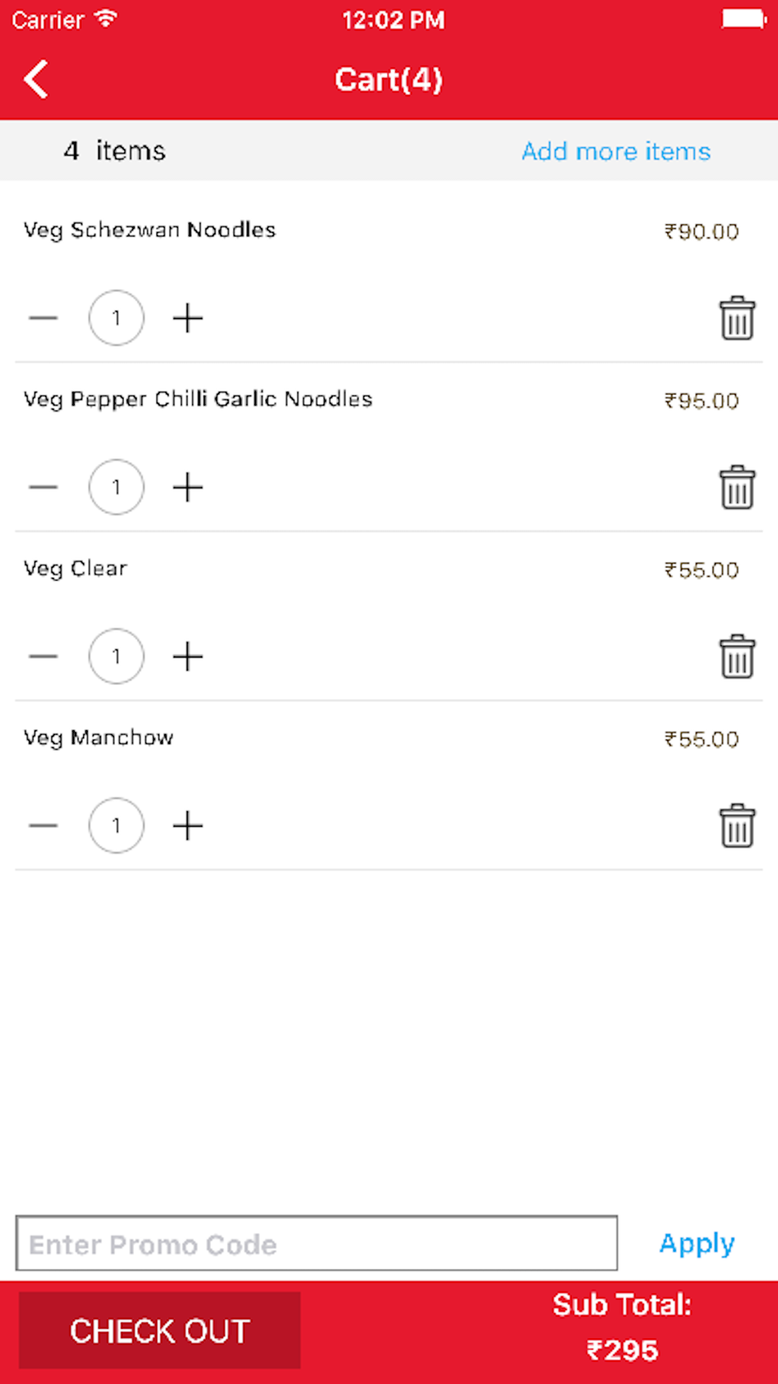Reduce Veg Pepper Chilli Garlic Noodles quantity
Viewport: 778px width, 1384px height.
pos(44,487)
